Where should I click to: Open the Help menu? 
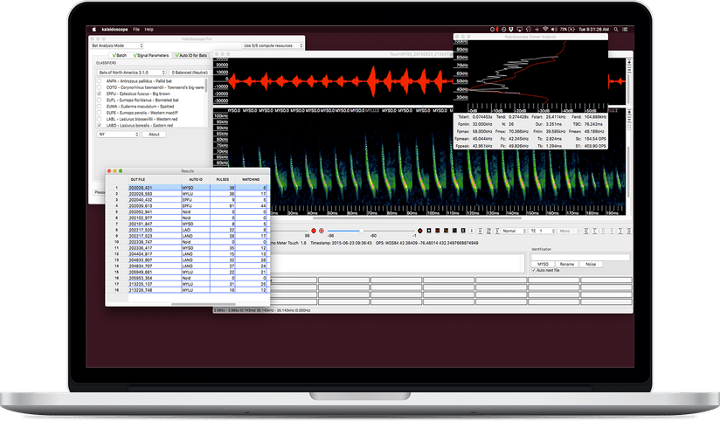[149, 30]
